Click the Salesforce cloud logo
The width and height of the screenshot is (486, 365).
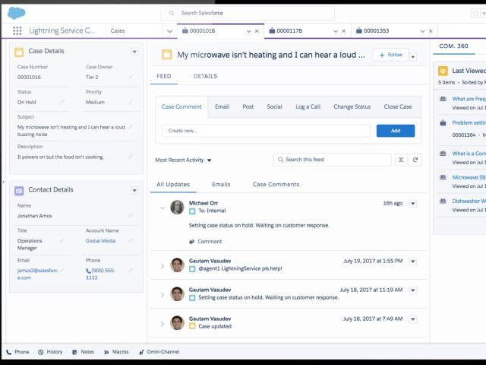click(17, 12)
